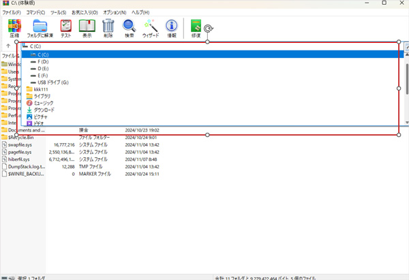Select ライブラリ in the location dropdown
This screenshot has height=280, width=409.
click(43, 96)
